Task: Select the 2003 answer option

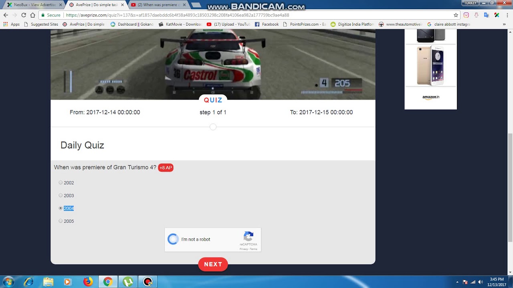Action: pyautogui.click(x=61, y=195)
